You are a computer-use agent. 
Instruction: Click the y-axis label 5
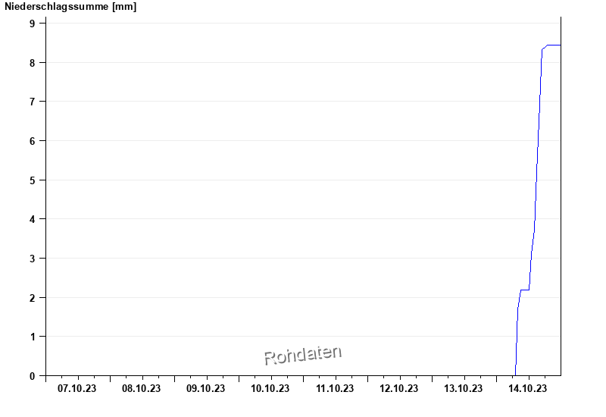click(33, 180)
